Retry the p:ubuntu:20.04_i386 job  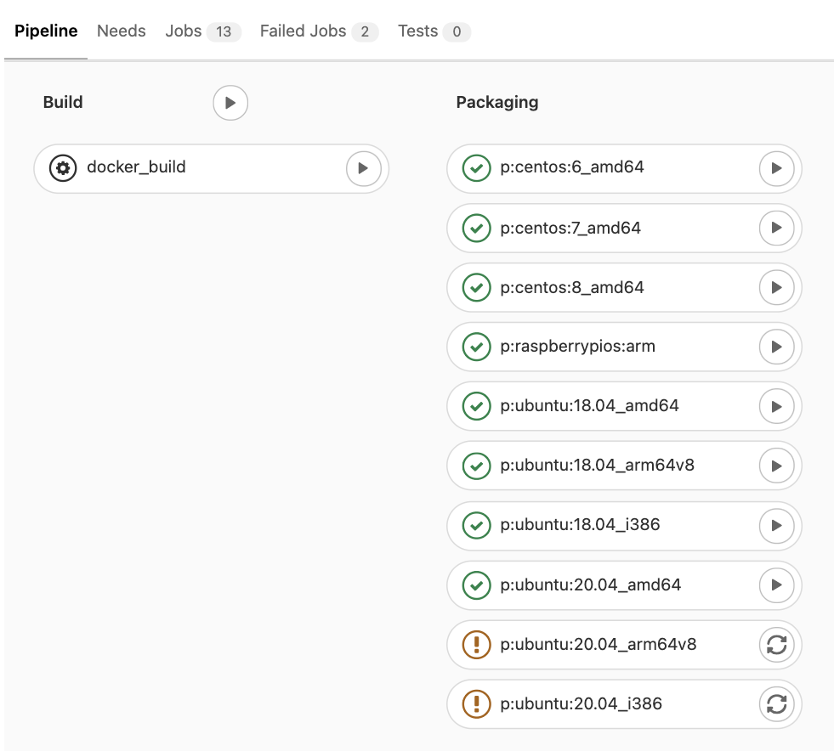pyautogui.click(x=776, y=703)
